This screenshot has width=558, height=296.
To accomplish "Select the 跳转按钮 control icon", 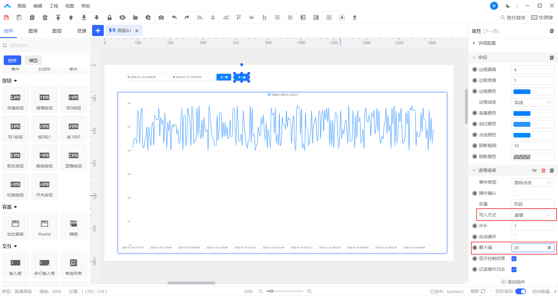I will [44, 156].
